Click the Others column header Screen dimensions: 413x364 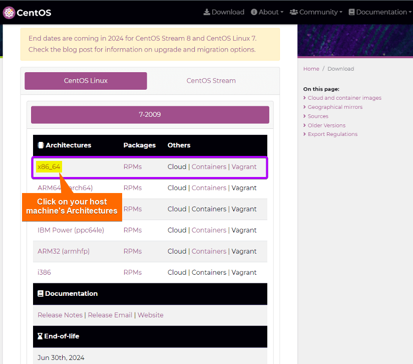[179, 145]
